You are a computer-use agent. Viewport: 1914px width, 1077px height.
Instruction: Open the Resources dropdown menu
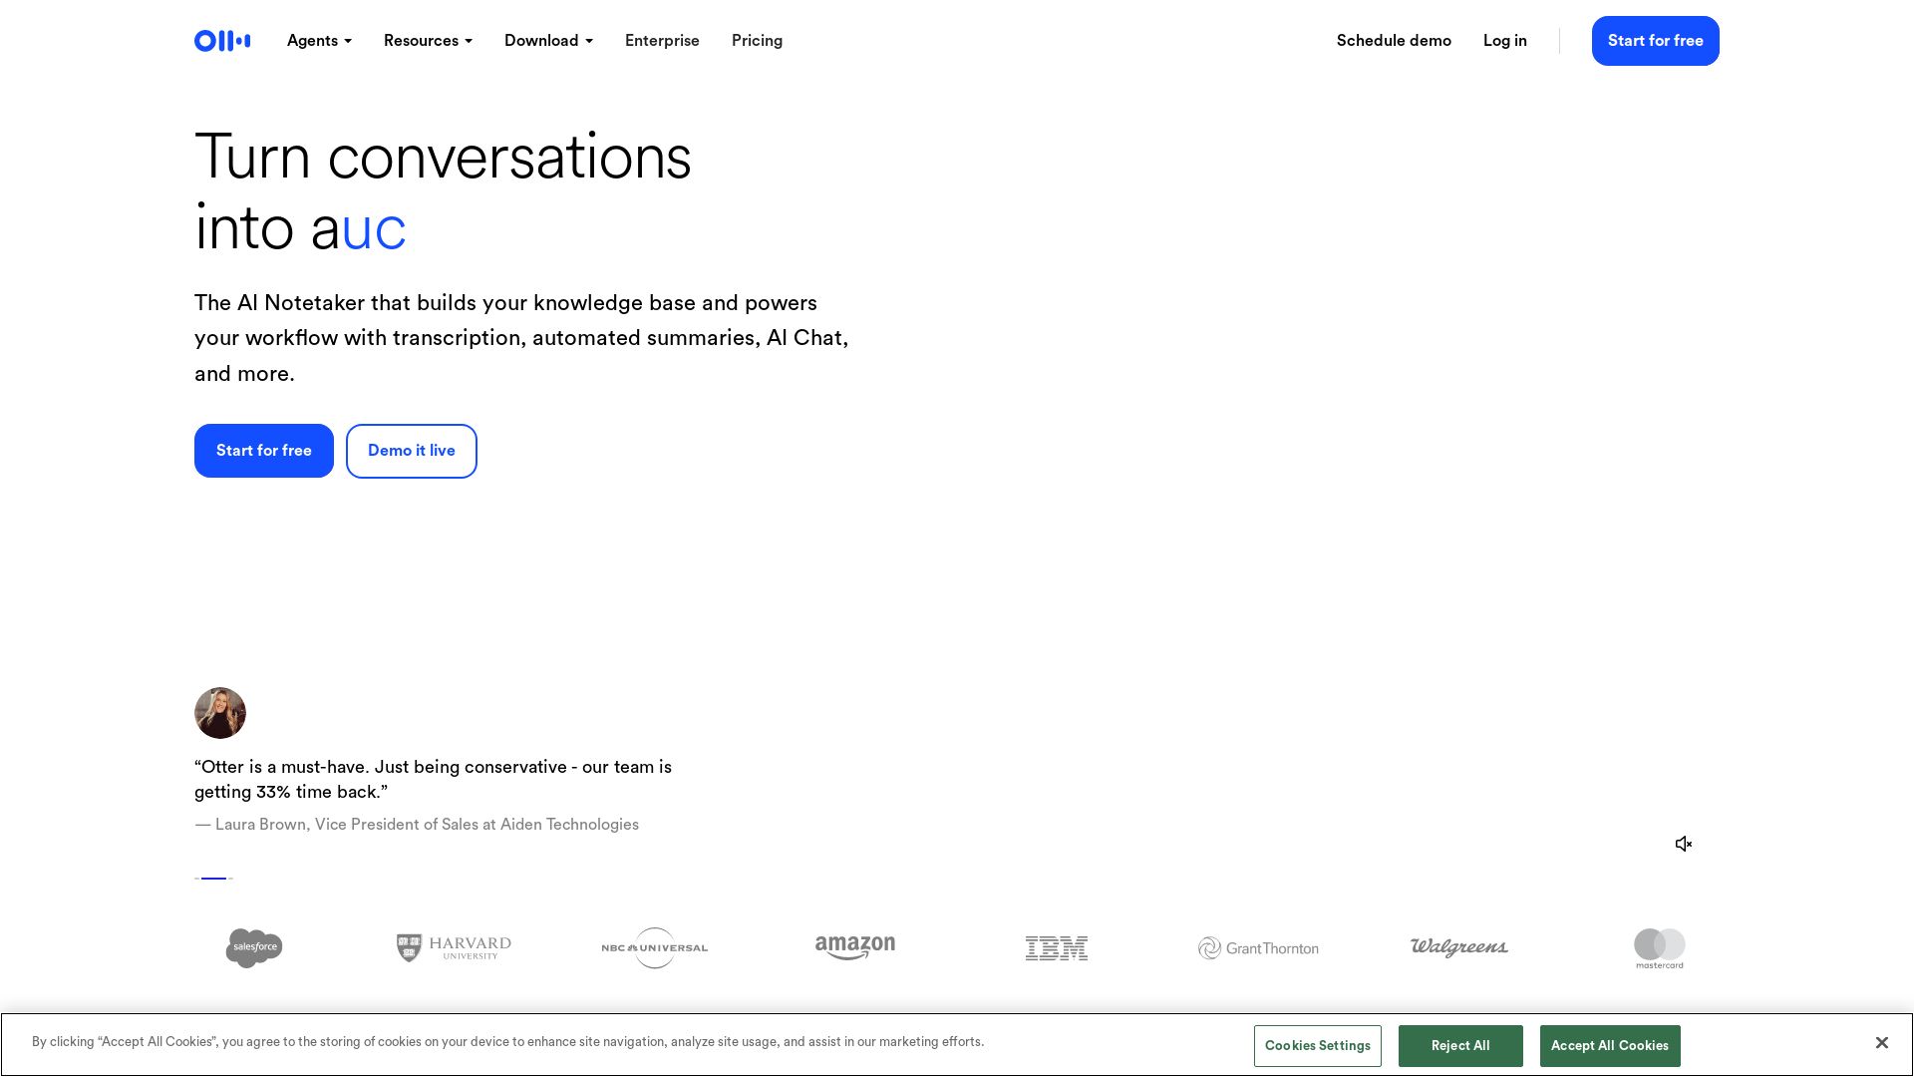[x=428, y=41]
